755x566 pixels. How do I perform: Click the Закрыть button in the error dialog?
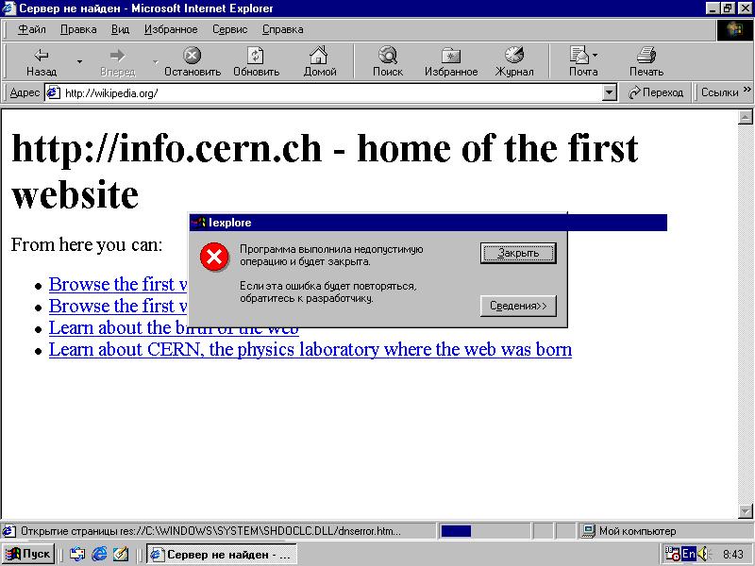(x=517, y=253)
